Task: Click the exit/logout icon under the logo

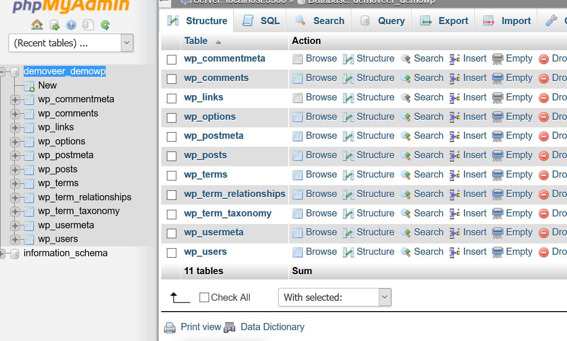Action: point(55,25)
